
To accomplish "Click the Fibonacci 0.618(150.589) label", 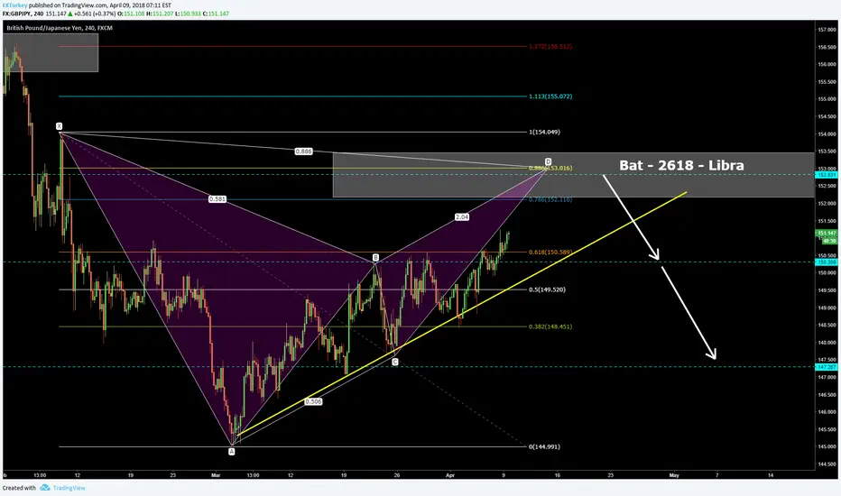I will point(550,252).
